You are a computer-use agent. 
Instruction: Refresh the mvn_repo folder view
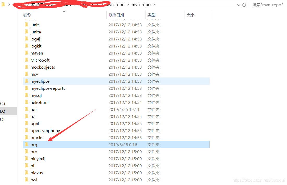coord(244,5)
